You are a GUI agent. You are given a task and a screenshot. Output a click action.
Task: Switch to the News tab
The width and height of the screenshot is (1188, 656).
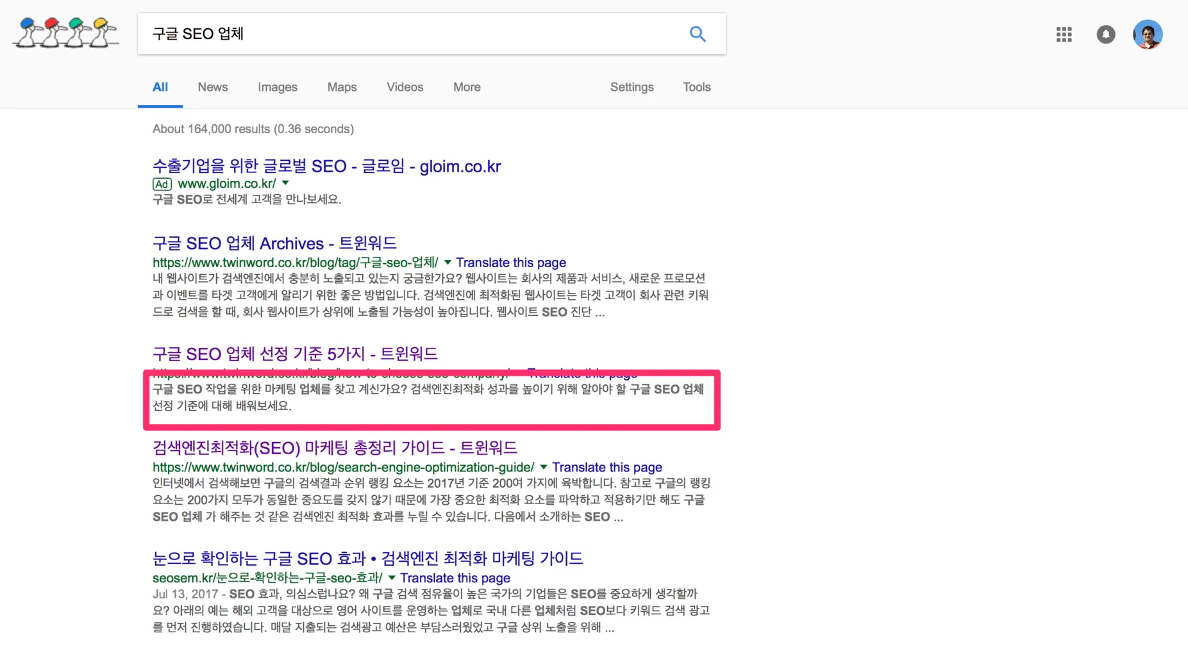[x=213, y=87]
